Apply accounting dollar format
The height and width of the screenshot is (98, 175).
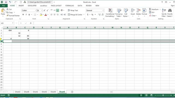point(88,14)
